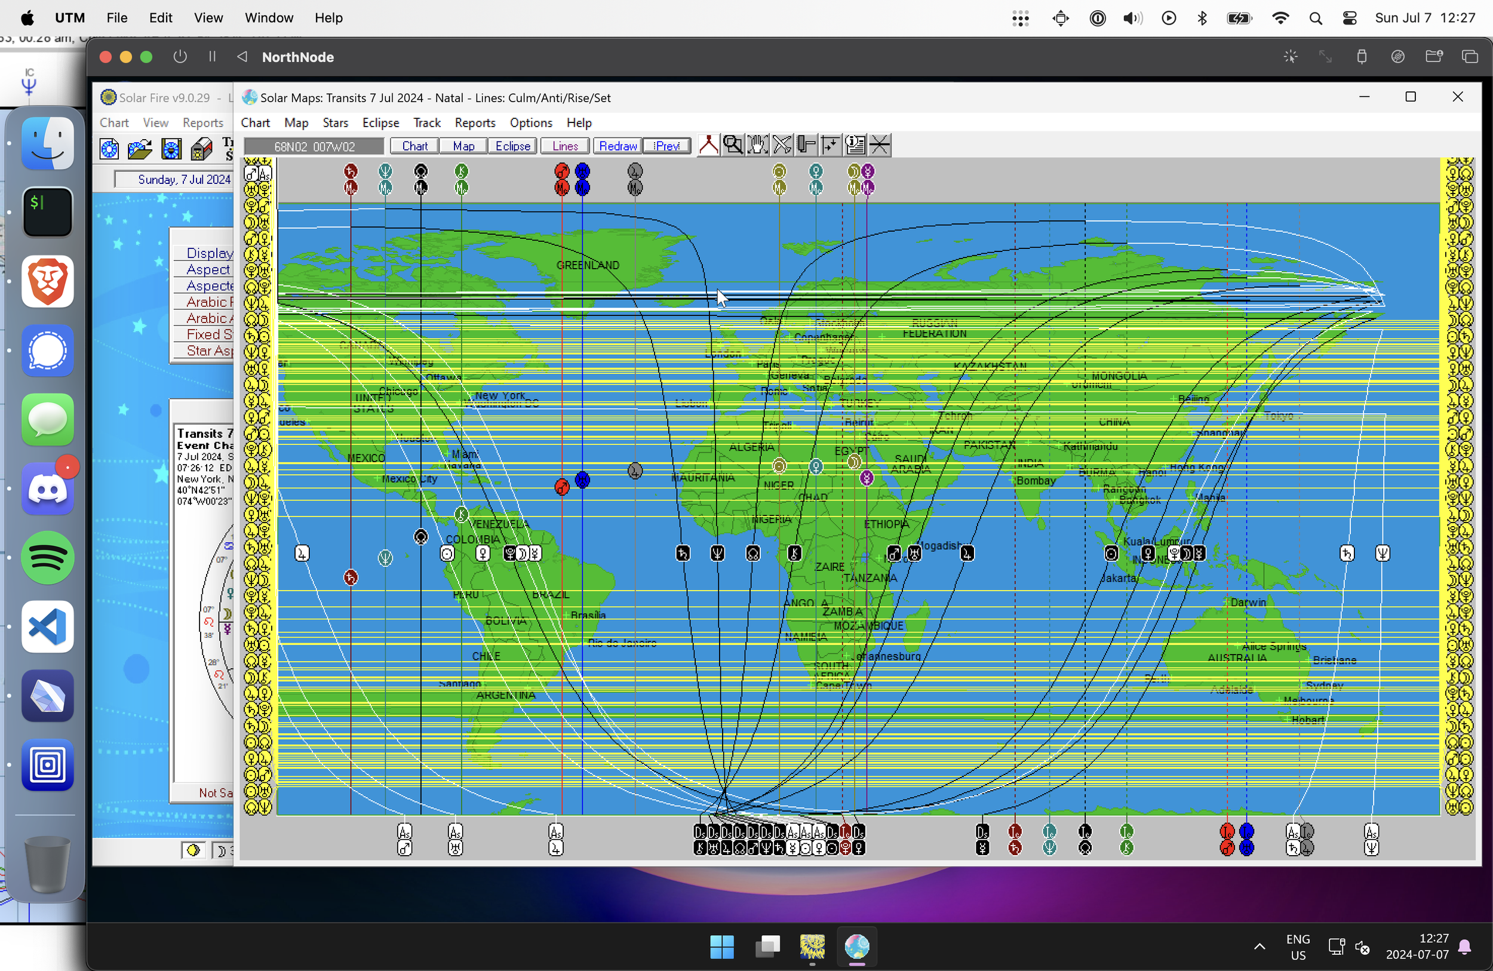Click the Solar Fire icon in Windows taskbar
Viewport: 1493px width, 971px height.
pyautogui.click(x=812, y=947)
